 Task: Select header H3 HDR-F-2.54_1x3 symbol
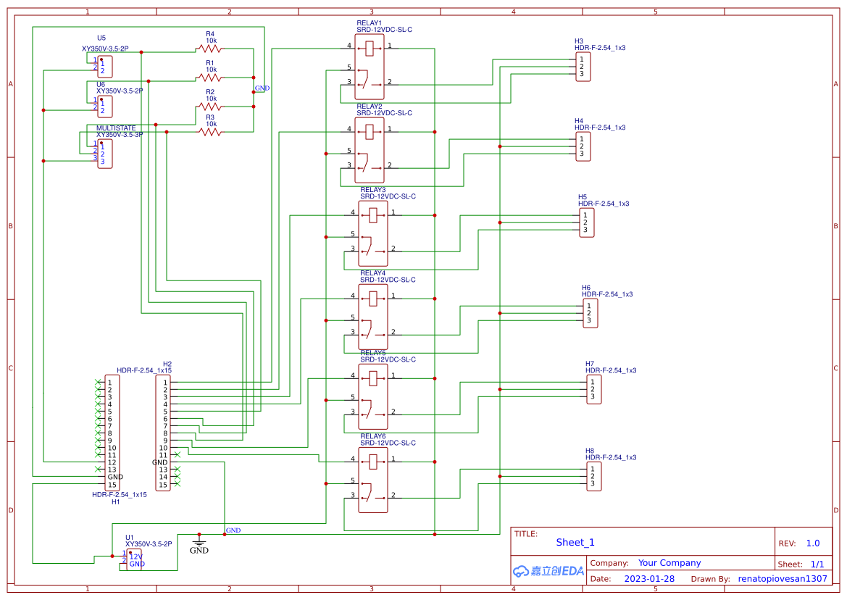click(583, 67)
